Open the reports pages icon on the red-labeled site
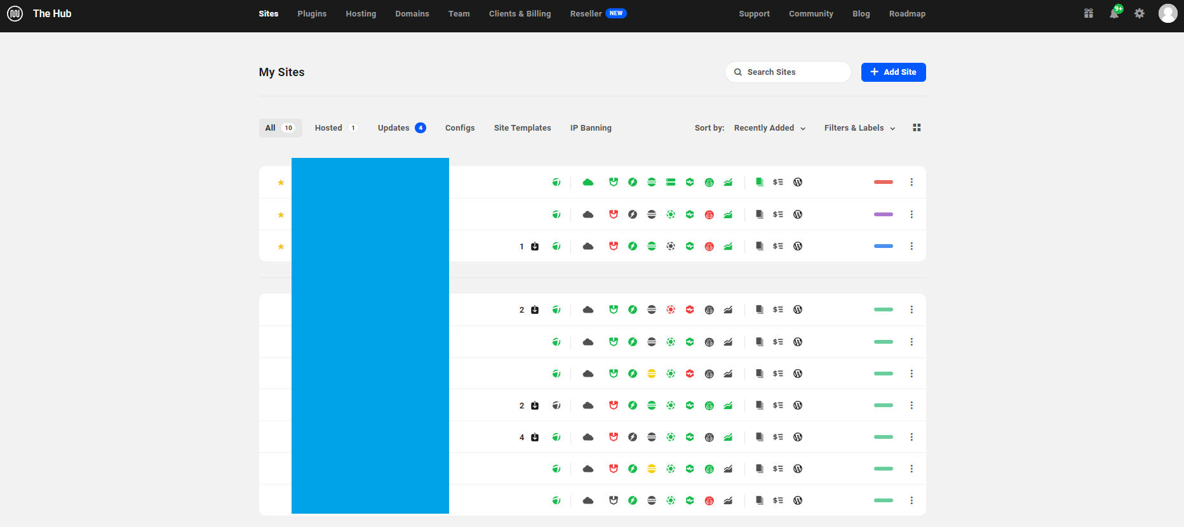This screenshot has height=527, width=1184. tap(759, 183)
